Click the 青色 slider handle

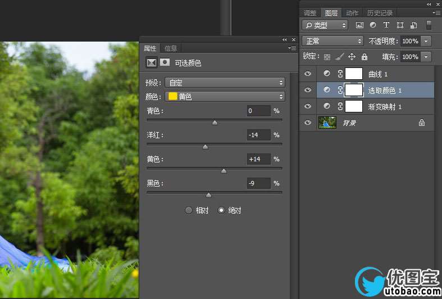click(215, 123)
